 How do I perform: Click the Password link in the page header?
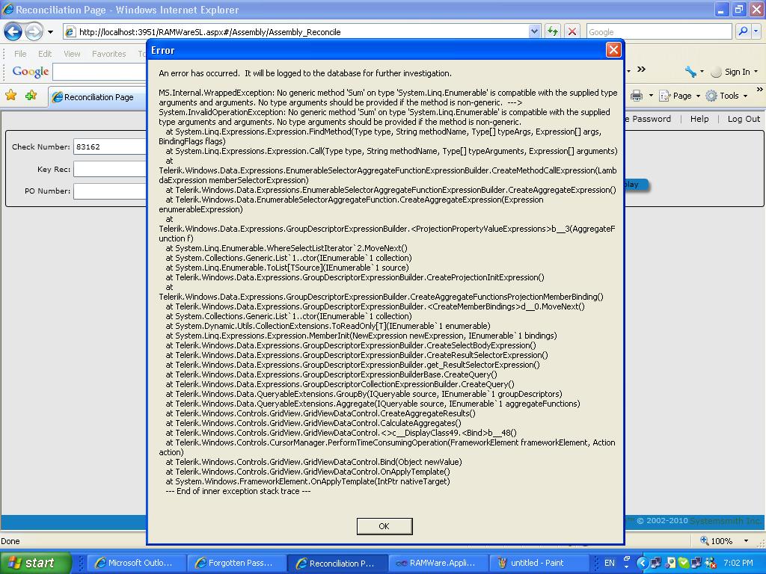tap(648, 119)
